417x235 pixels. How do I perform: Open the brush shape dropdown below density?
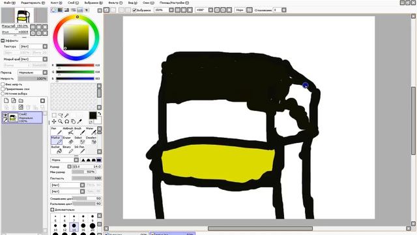[x=68, y=185]
